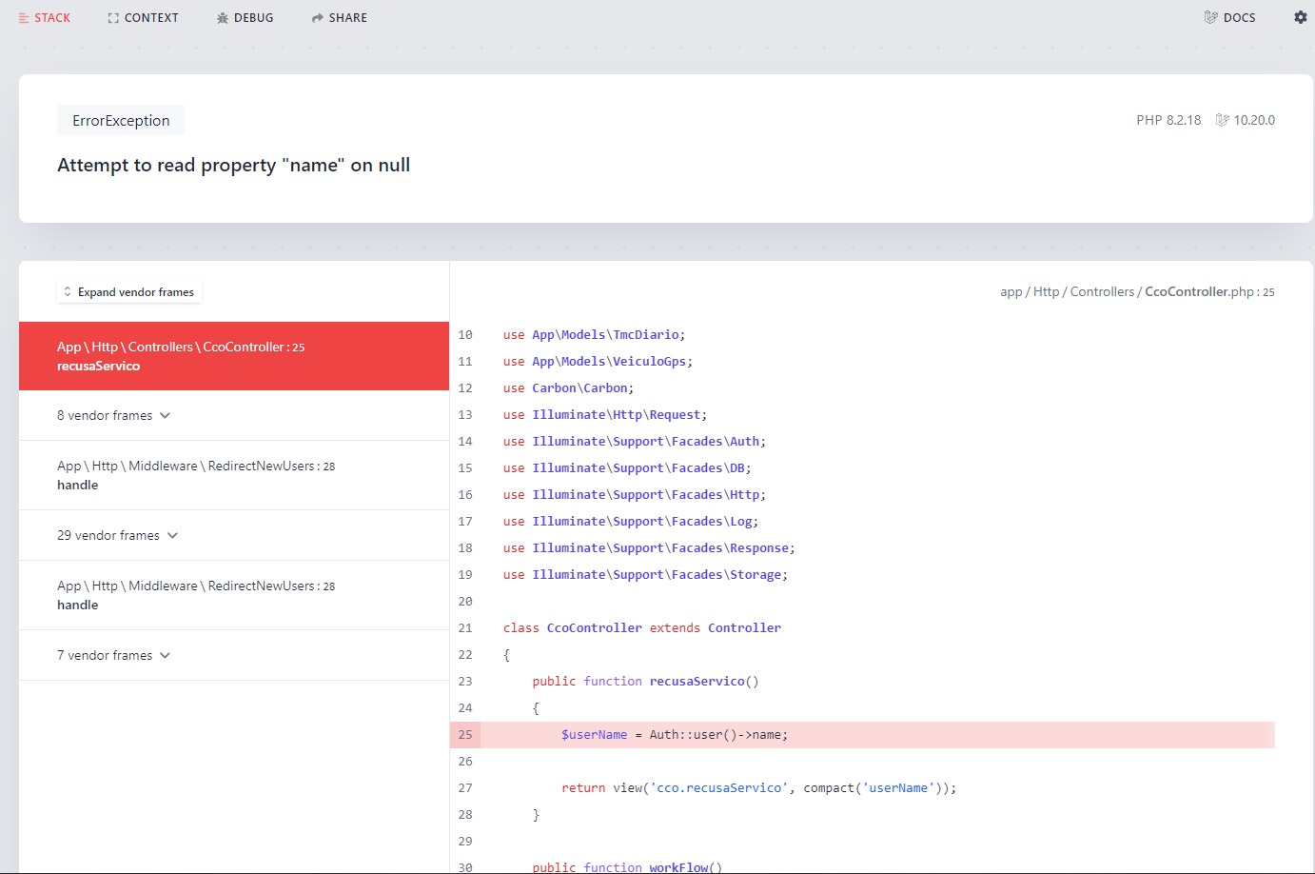Click the Debug bug icon
This screenshot has width=1315, height=874.
(x=223, y=18)
